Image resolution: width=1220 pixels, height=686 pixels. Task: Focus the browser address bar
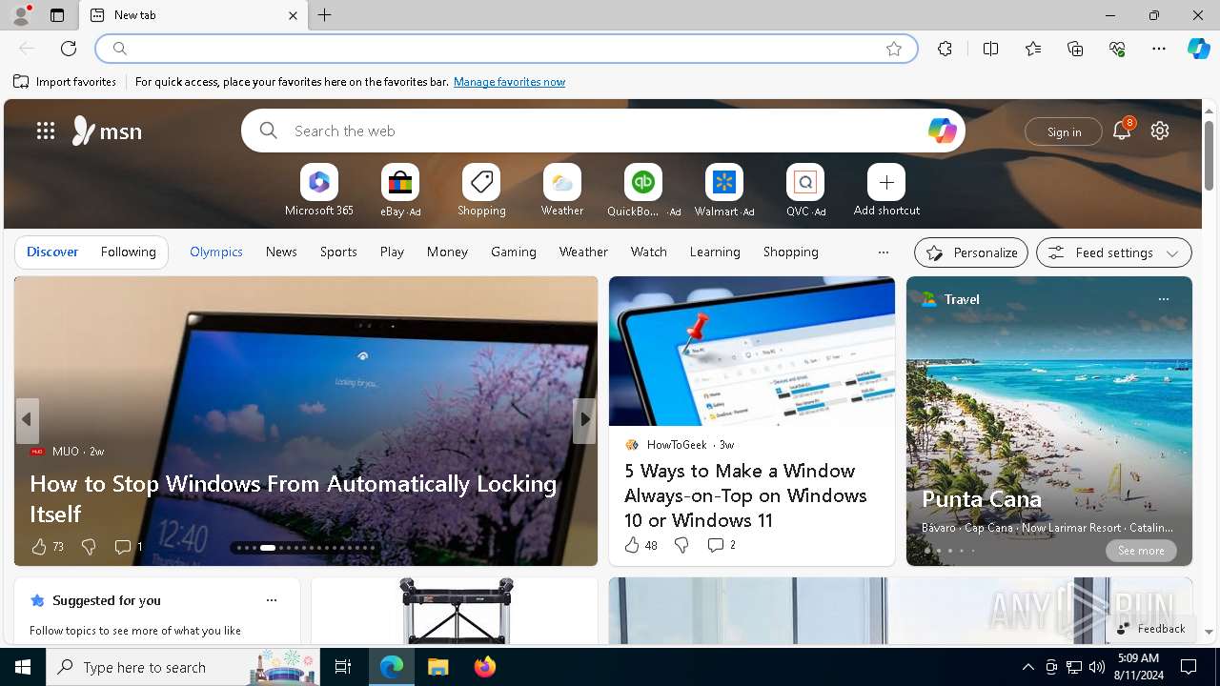(505, 49)
